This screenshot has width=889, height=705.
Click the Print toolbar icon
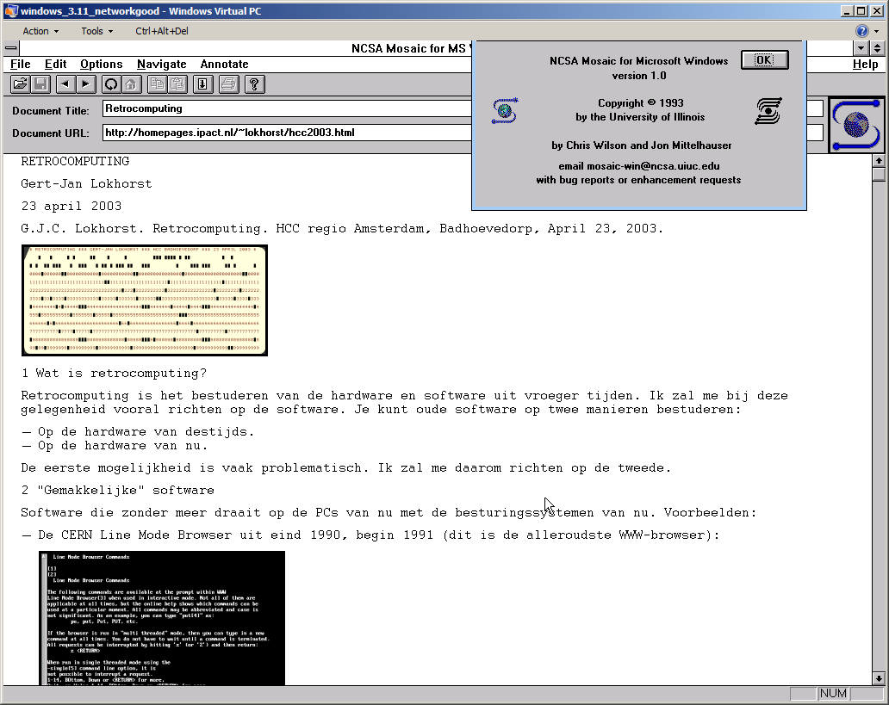pyautogui.click(x=228, y=84)
